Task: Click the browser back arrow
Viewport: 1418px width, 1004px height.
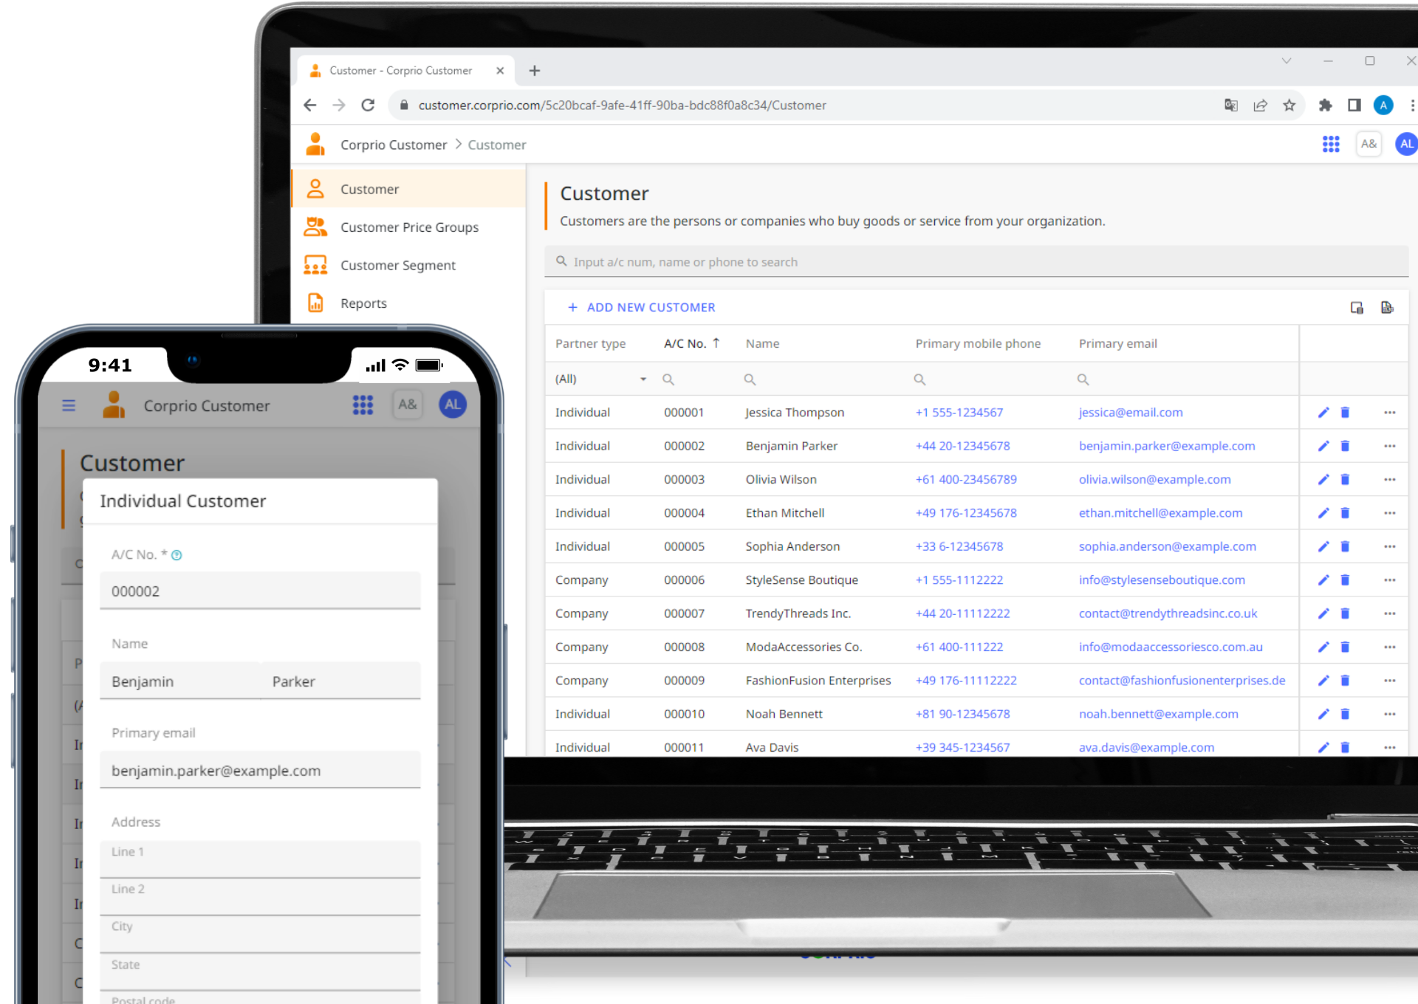Action: coord(310,106)
